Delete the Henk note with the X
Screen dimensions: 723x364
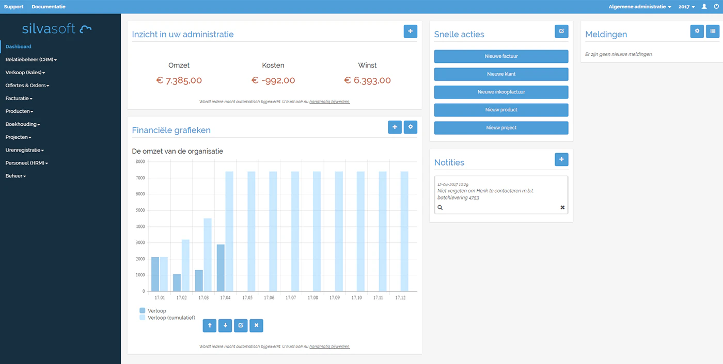pos(562,207)
